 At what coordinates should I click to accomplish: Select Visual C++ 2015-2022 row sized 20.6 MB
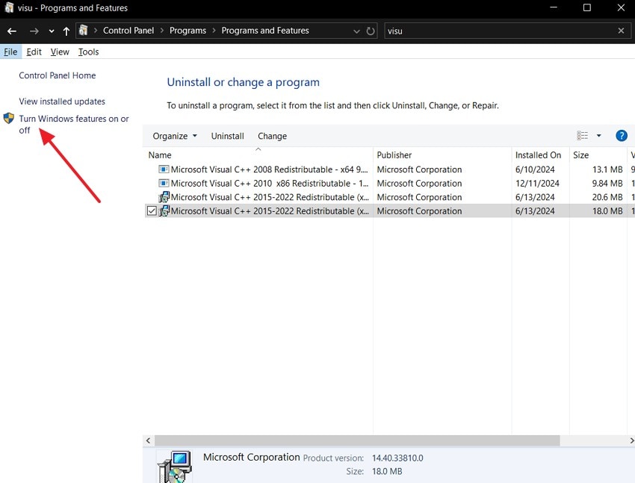(388, 197)
